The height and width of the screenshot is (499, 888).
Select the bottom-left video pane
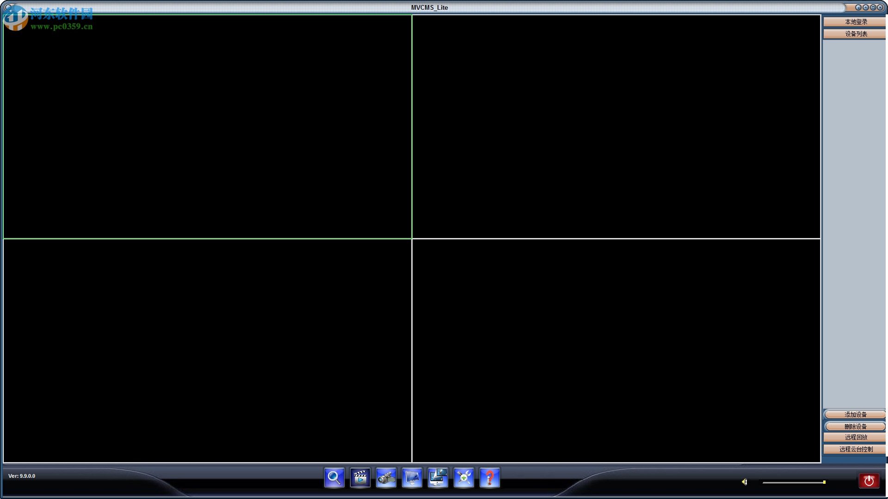pos(207,350)
